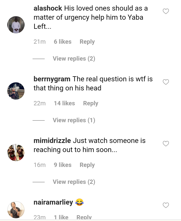
Task: Go to berrnygram's profile via username
Action: tap(52, 79)
